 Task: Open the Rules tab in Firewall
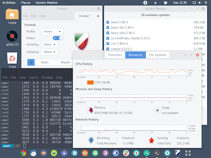[x=45, y=63]
